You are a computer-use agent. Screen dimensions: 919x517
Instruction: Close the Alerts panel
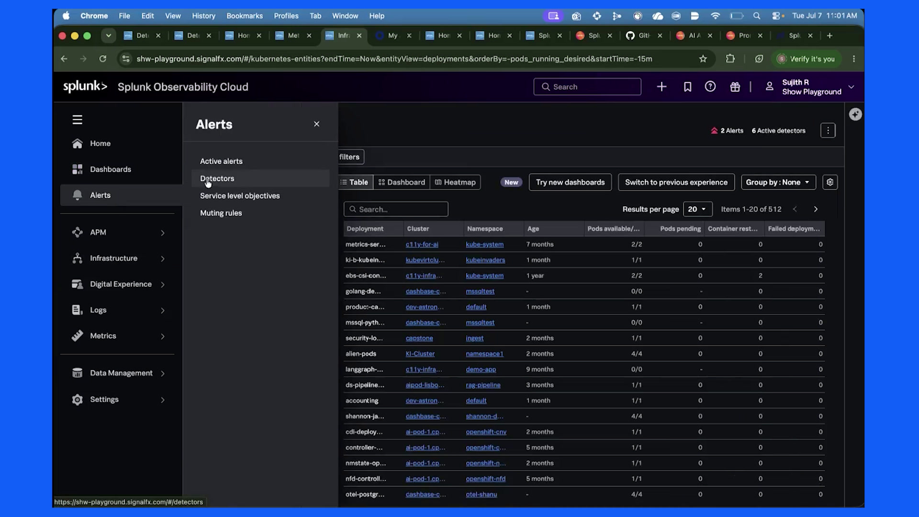316,124
